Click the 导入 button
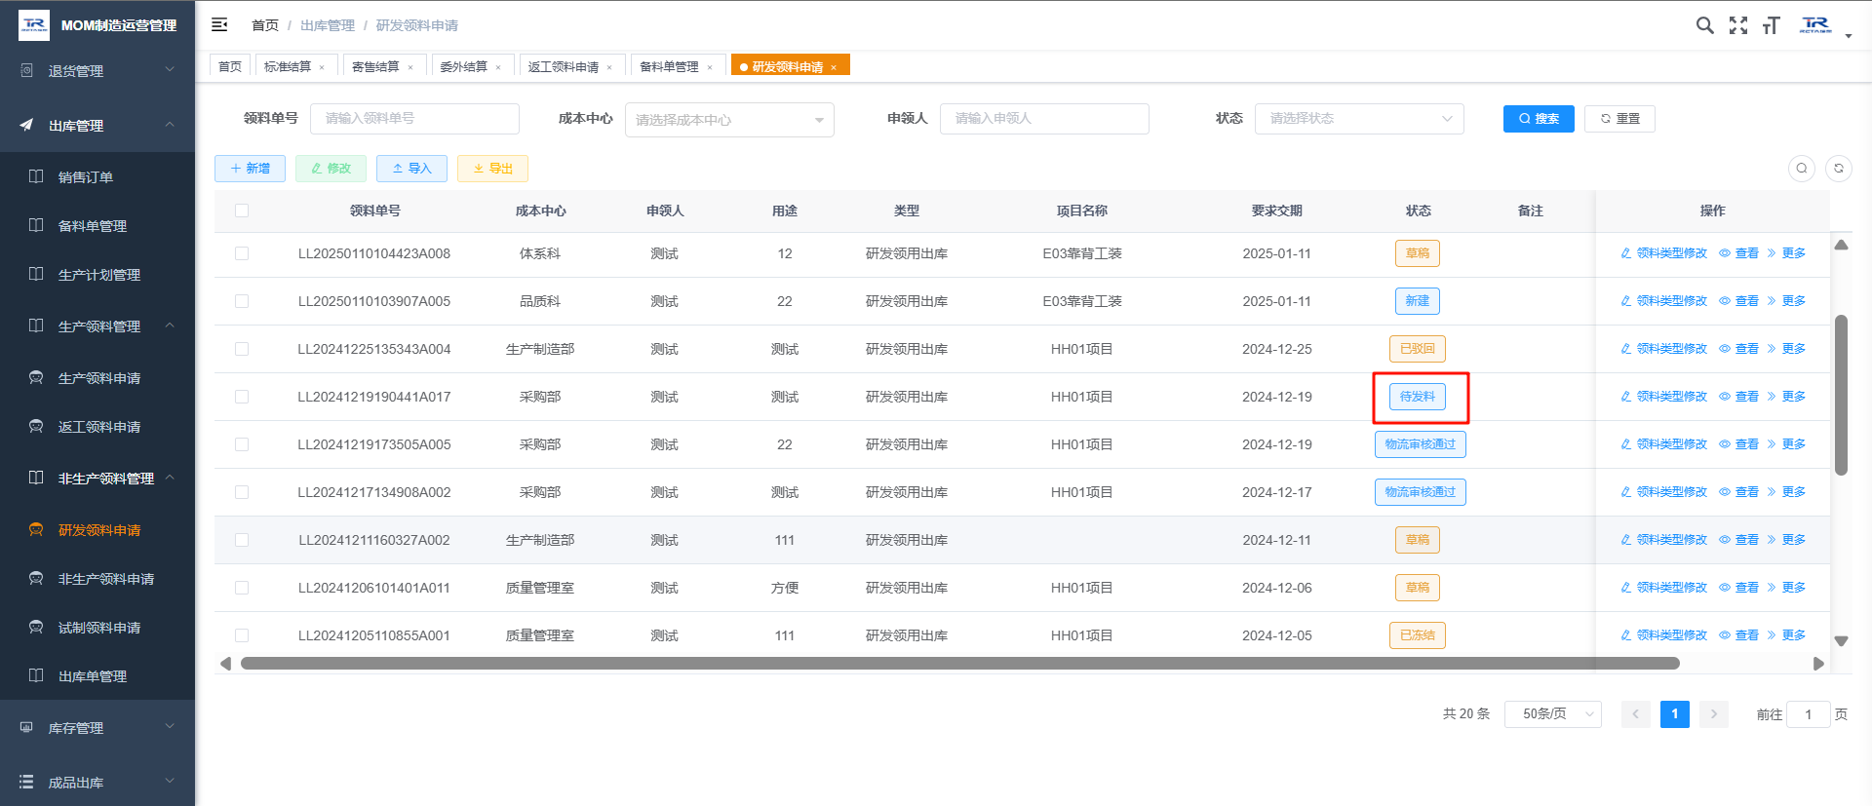 (x=411, y=169)
